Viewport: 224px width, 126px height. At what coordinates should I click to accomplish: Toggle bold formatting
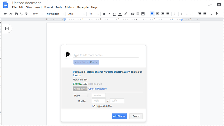104,14
